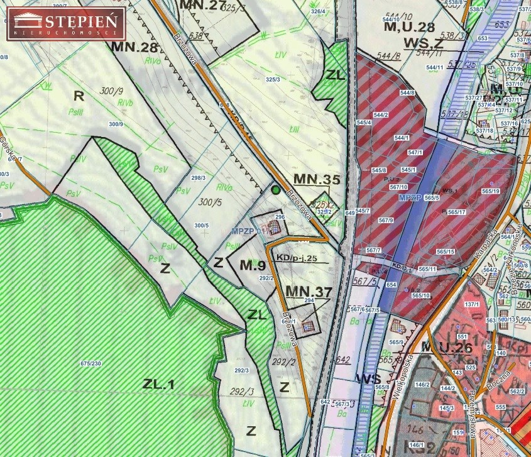Click the Stepień Nieruchomości logo
Image resolution: width=531 pixels, height=457 pixels.
66,24
